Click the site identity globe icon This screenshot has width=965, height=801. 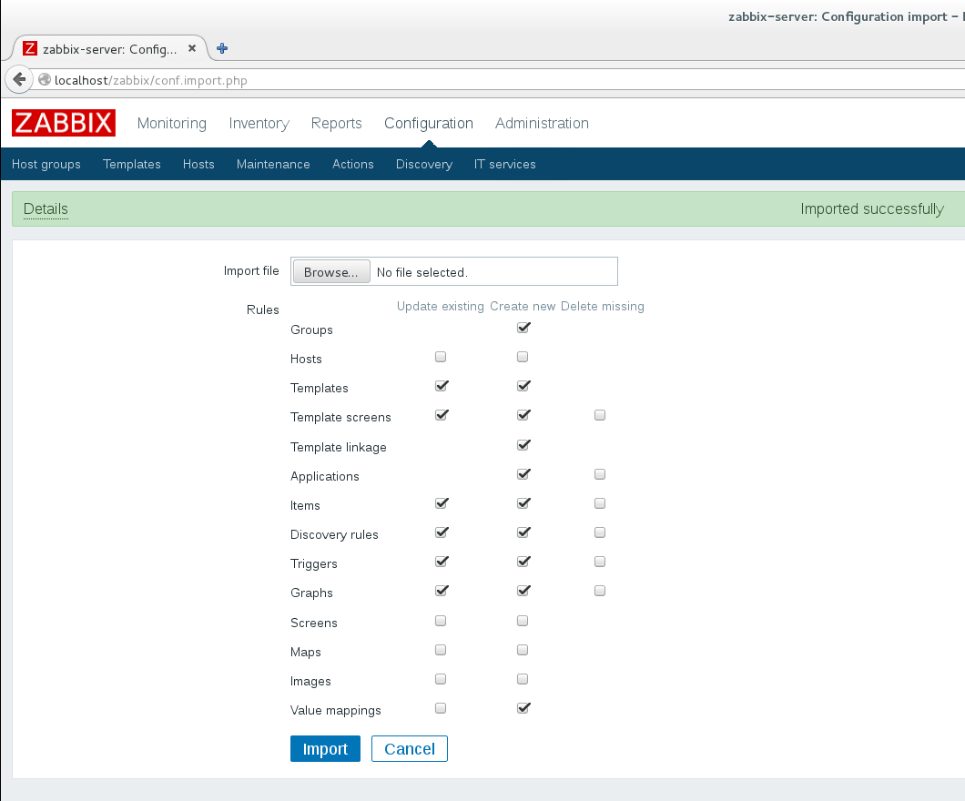pyautogui.click(x=45, y=79)
